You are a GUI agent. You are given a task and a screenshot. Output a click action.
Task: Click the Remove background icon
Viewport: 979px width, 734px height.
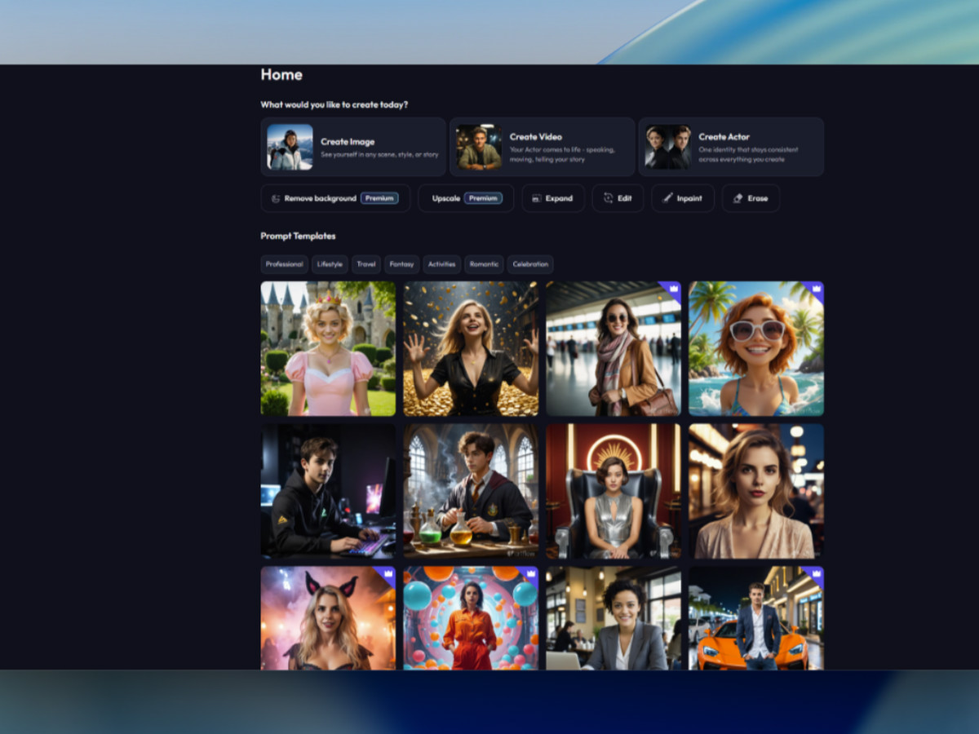[x=276, y=198]
